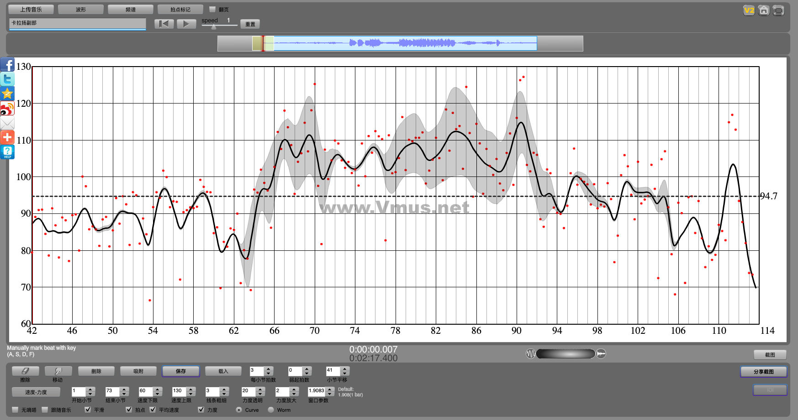Click the waveform zoom-out icon
Screen dimensions: 798x420
530,353
